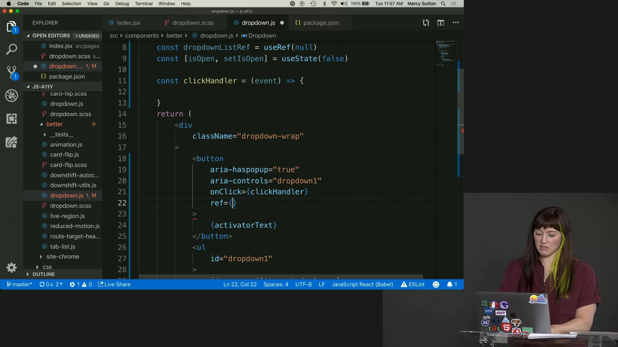618x347 pixels.
Task: Open the Extensions view
Action: pyautogui.click(x=12, y=119)
